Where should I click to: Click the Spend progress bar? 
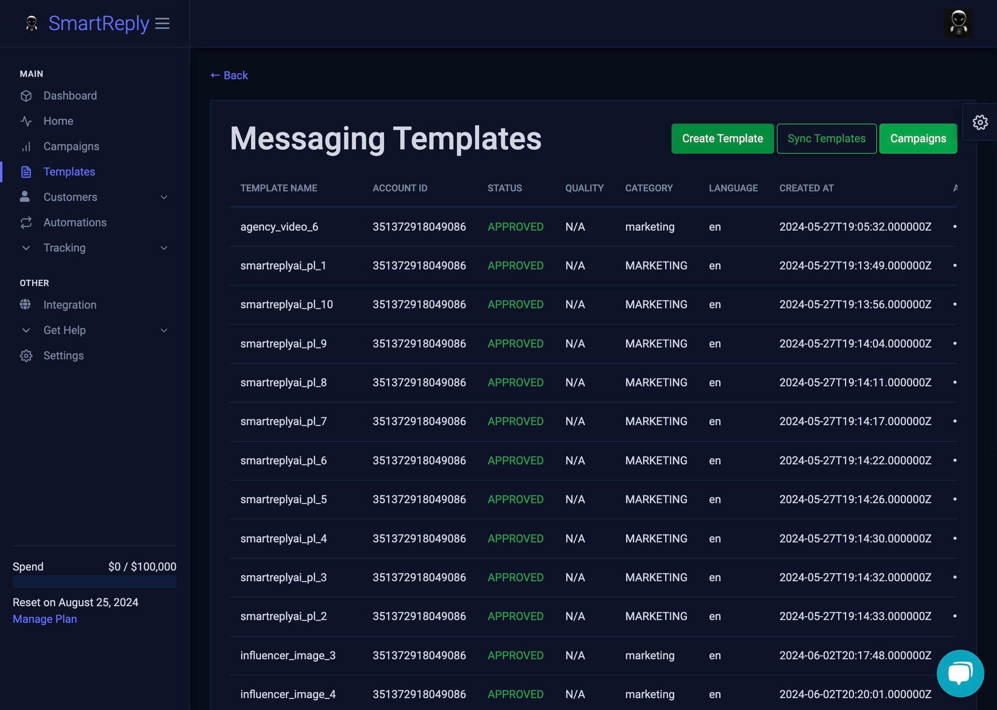[x=94, y=582]
